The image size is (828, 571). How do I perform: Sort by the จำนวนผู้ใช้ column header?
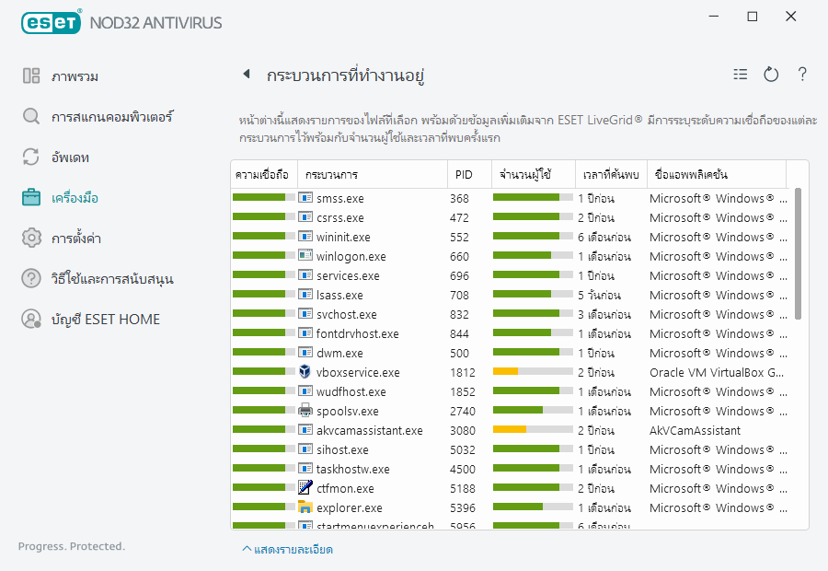click(524, 174)
